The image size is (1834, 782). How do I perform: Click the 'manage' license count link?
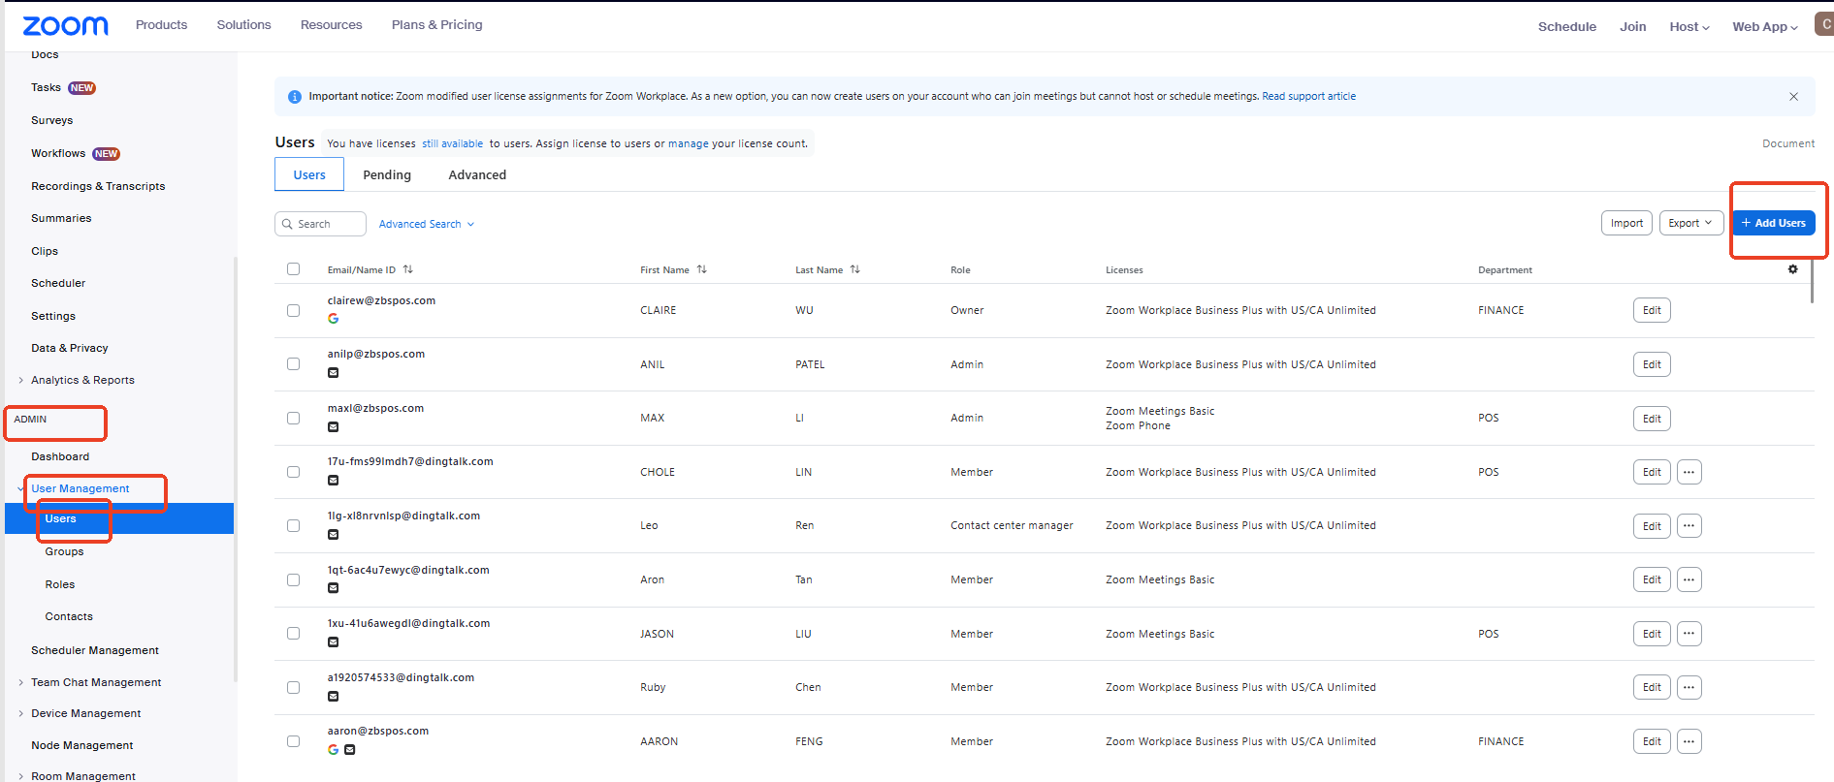[x=688, y=143]
